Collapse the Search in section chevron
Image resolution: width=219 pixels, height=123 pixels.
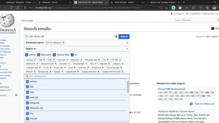tap(127, 49)
